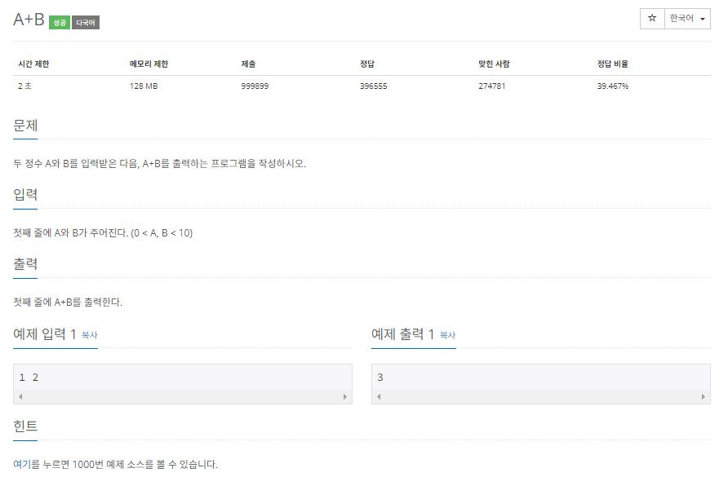Image resolution: width=728 pixels, height=477 pixels.
Task: Click the output description '첫째 줄에 A+B를 출력한다.'
Action: coord(68,302)
